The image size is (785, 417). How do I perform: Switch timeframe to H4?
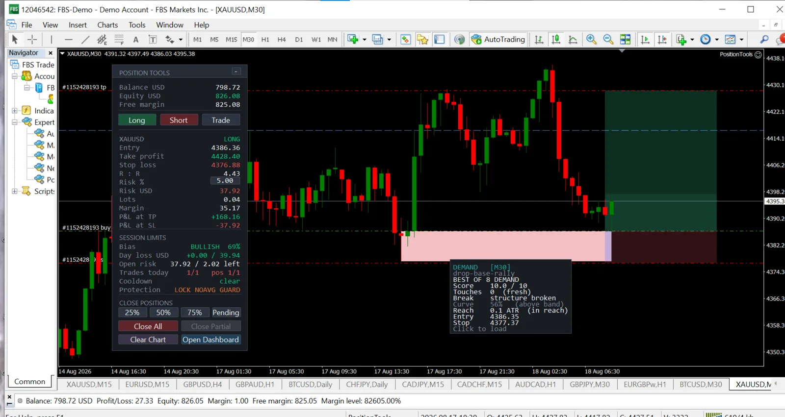(282, 39)
